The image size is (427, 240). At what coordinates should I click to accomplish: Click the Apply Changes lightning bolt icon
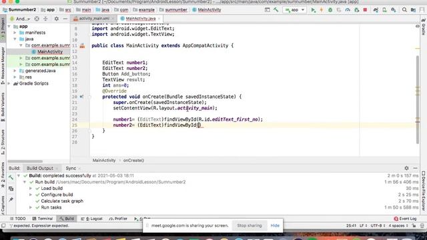322,10
